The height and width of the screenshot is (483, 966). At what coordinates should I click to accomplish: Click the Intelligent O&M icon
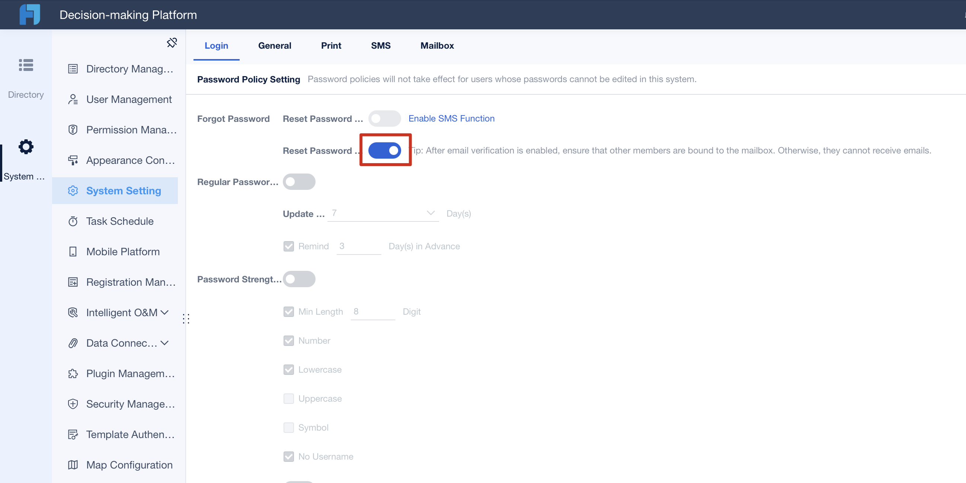[x=73, y=312]
